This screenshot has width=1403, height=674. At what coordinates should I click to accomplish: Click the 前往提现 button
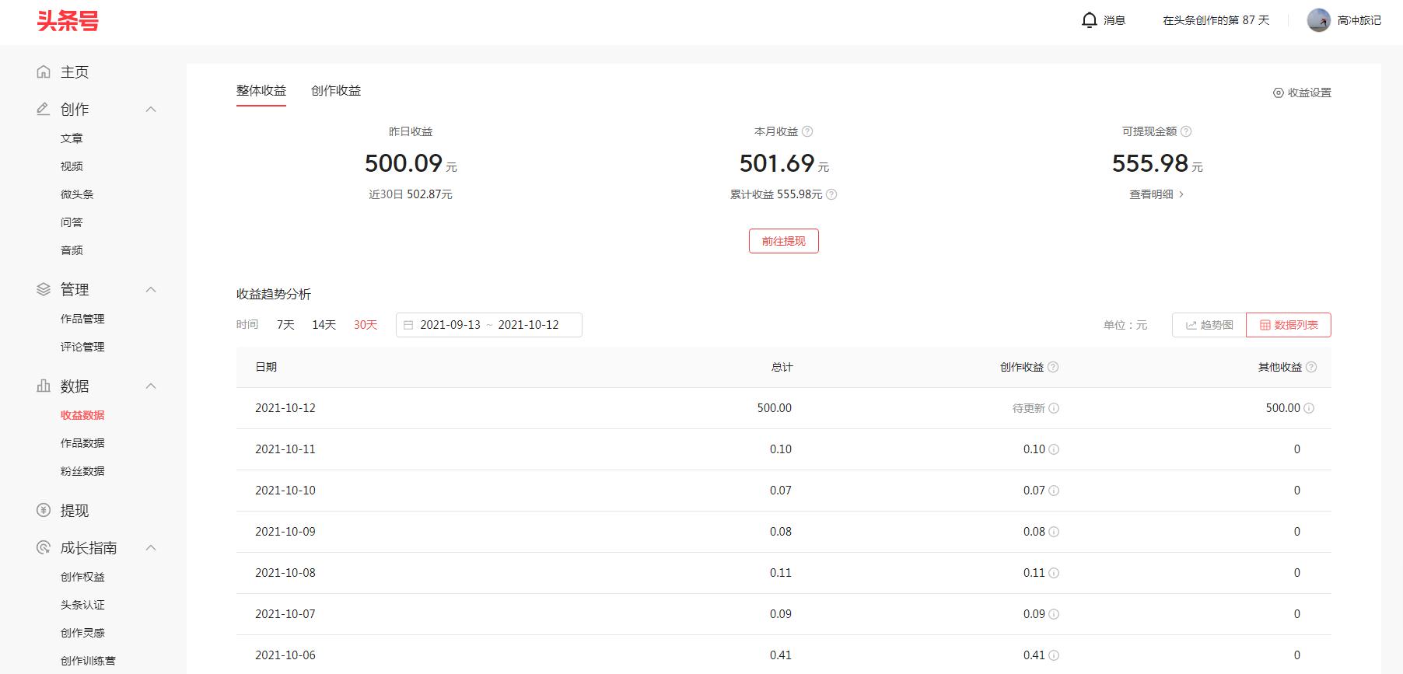pos(783,241)
